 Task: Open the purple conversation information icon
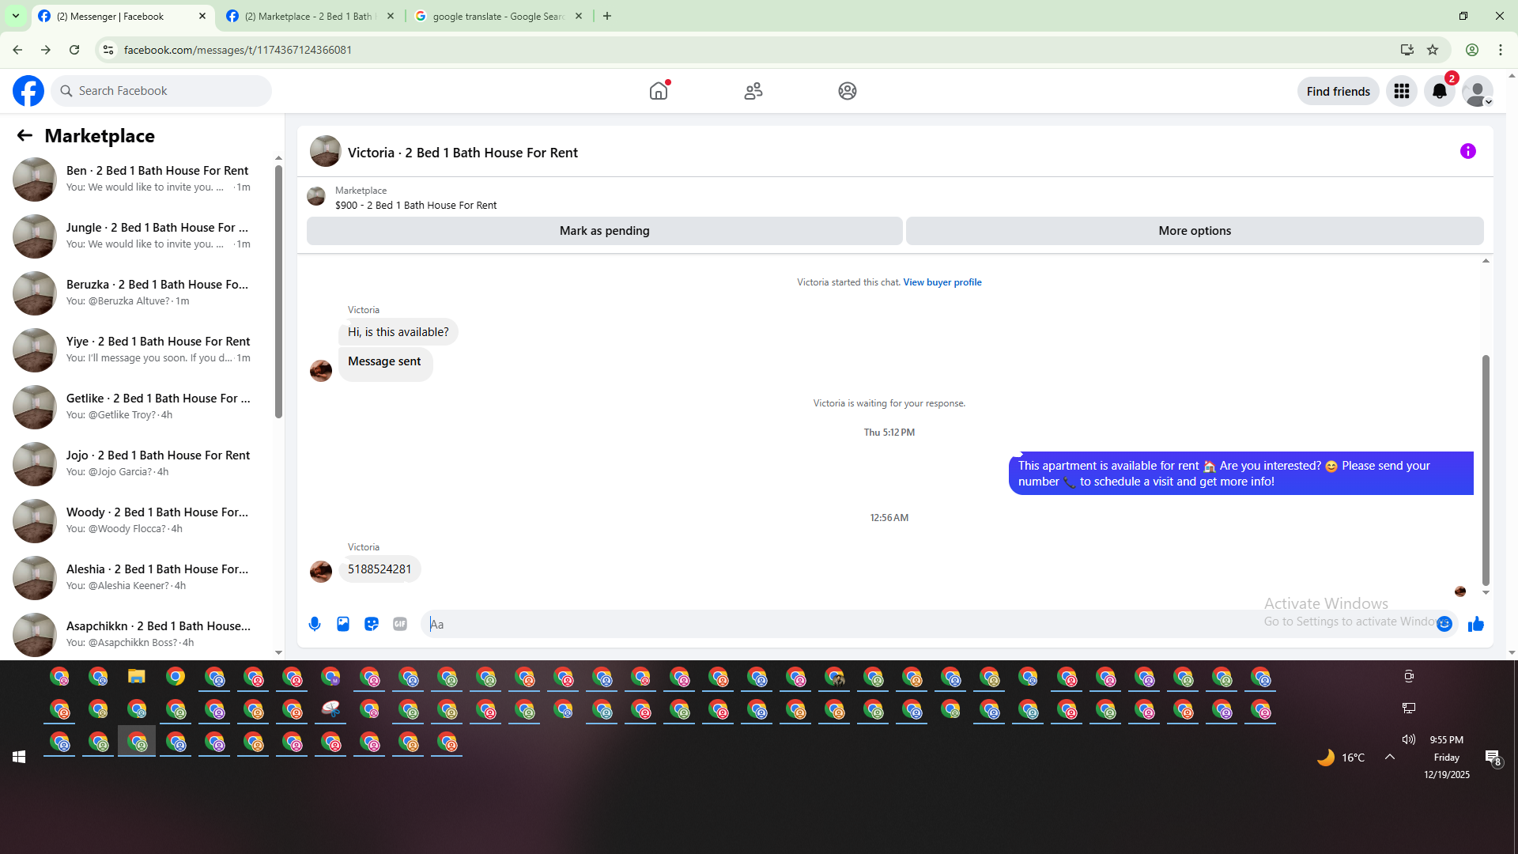pos(1468,151)
